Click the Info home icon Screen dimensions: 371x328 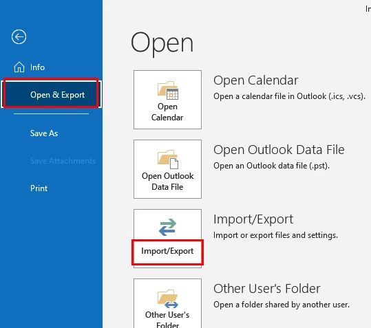pos(19,67)
